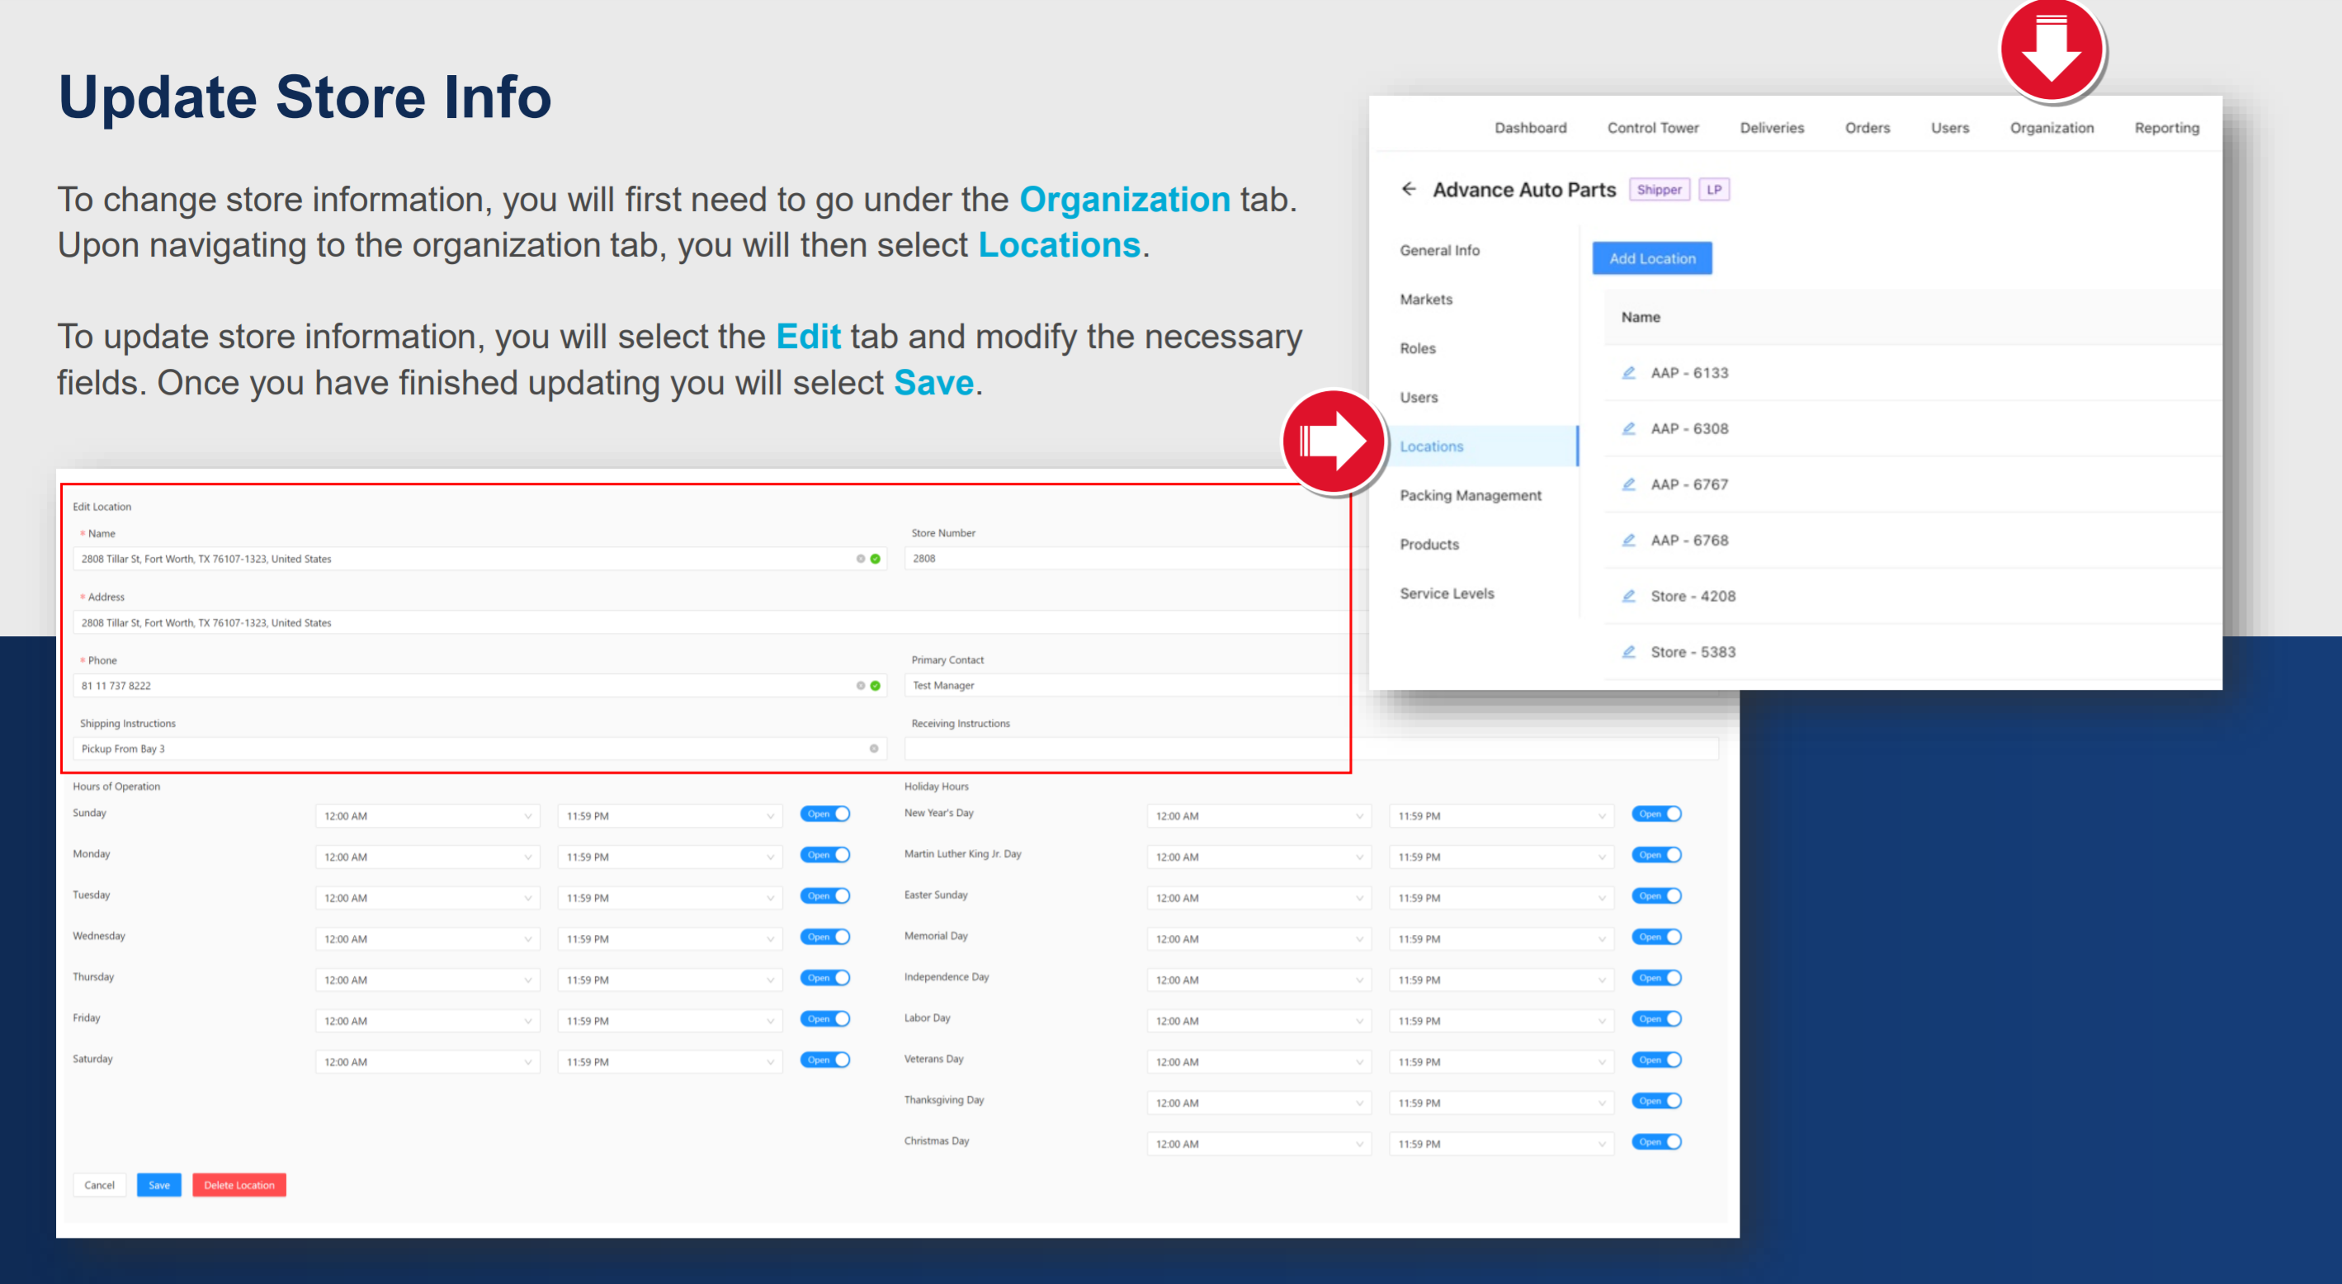Select Packing Management in the sidebar

pos(1470,496)
